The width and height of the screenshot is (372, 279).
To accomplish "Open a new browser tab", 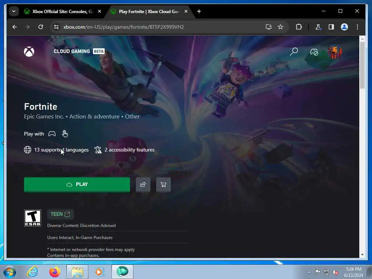I will coord(199,11).
